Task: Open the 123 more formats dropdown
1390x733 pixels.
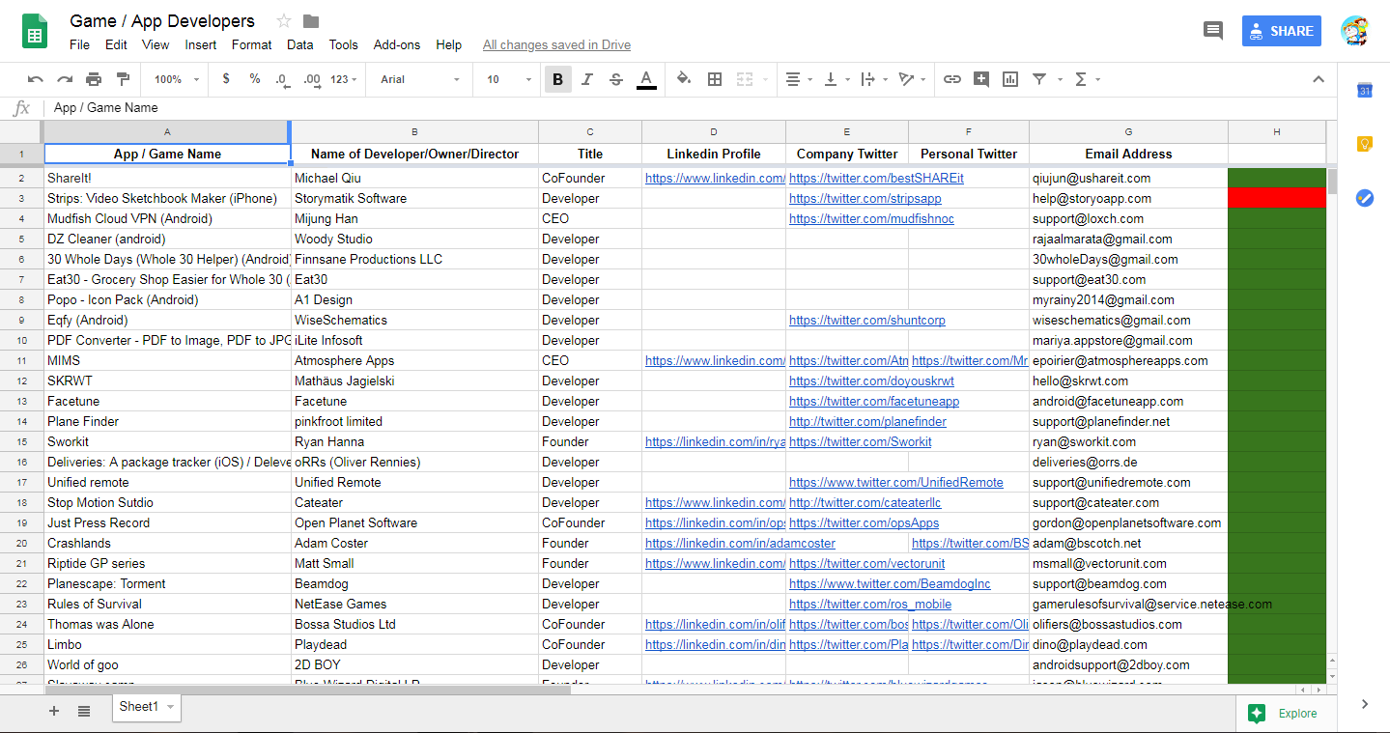Action: (x=343, y=79)
